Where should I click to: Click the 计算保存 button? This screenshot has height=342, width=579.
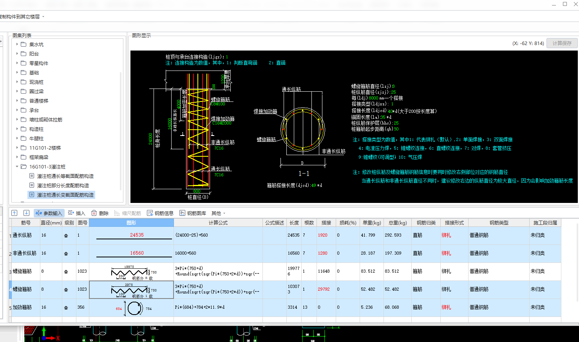[x=562, y=43]
